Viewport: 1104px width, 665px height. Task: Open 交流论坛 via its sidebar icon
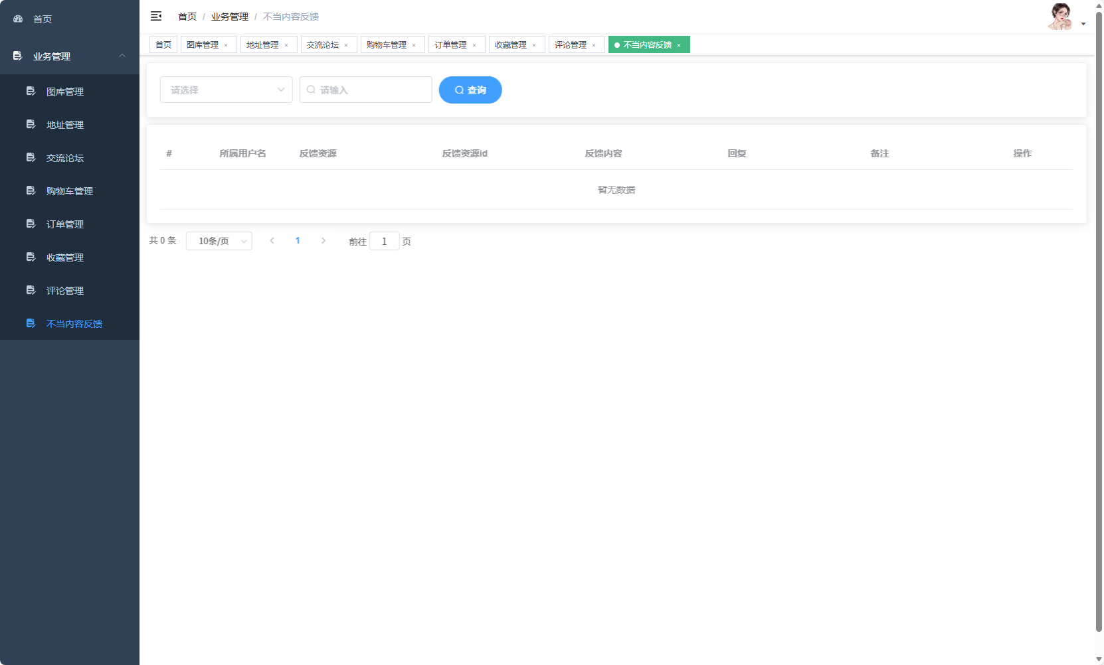(31, 157)
